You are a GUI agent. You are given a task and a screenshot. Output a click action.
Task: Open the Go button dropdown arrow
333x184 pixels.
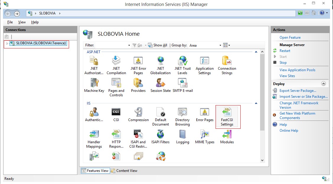point(146,45)
